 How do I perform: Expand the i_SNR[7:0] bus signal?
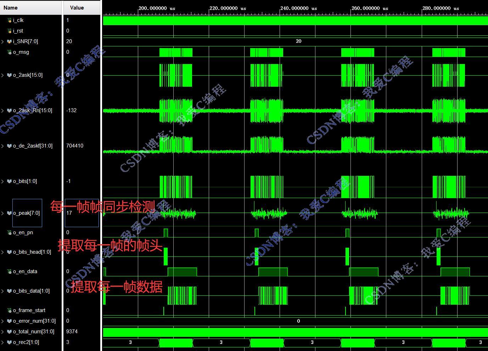pyautogui.click(x=3, y=41)
